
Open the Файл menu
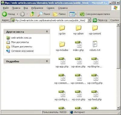tap(6, 8)
